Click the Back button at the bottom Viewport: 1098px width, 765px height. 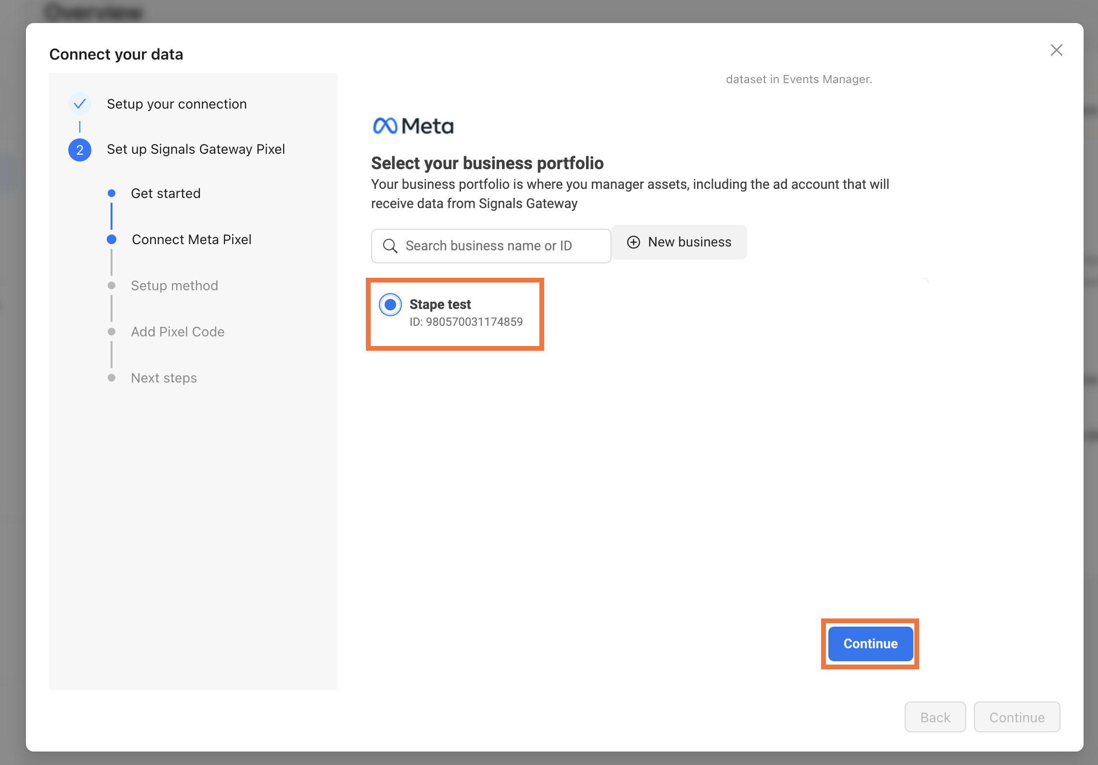pyautogui.click(x=935, y=717)
